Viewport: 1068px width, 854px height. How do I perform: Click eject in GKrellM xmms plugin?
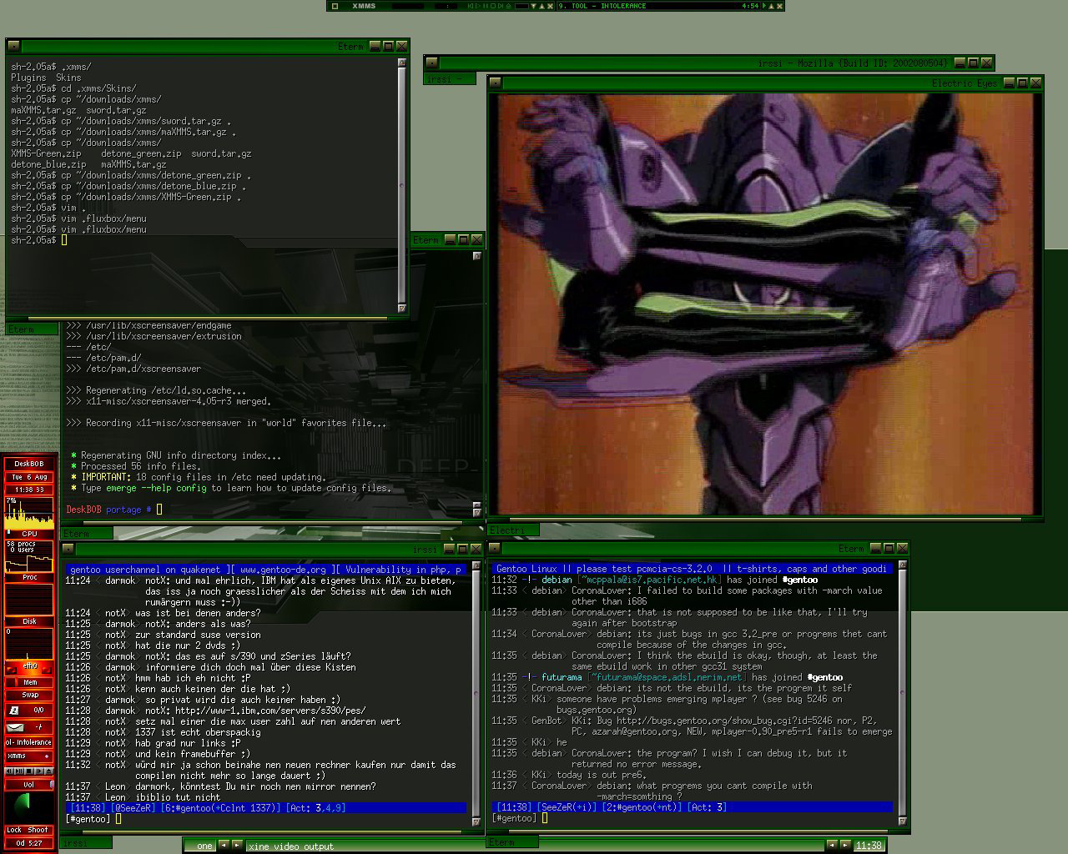(48, 771)
